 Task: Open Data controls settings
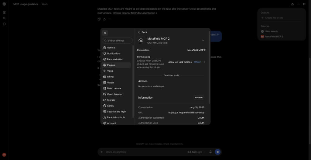[x=116, y=88]
